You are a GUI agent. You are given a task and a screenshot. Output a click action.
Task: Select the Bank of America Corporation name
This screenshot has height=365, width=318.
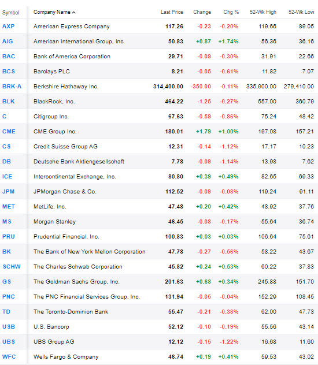point(72,57)
